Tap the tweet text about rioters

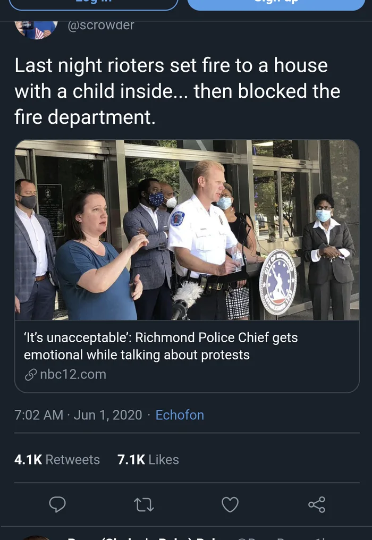click(x=177, y=91)
